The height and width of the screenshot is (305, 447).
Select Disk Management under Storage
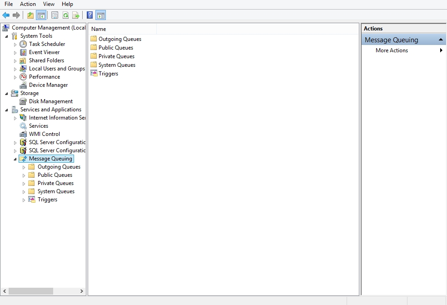50,101
